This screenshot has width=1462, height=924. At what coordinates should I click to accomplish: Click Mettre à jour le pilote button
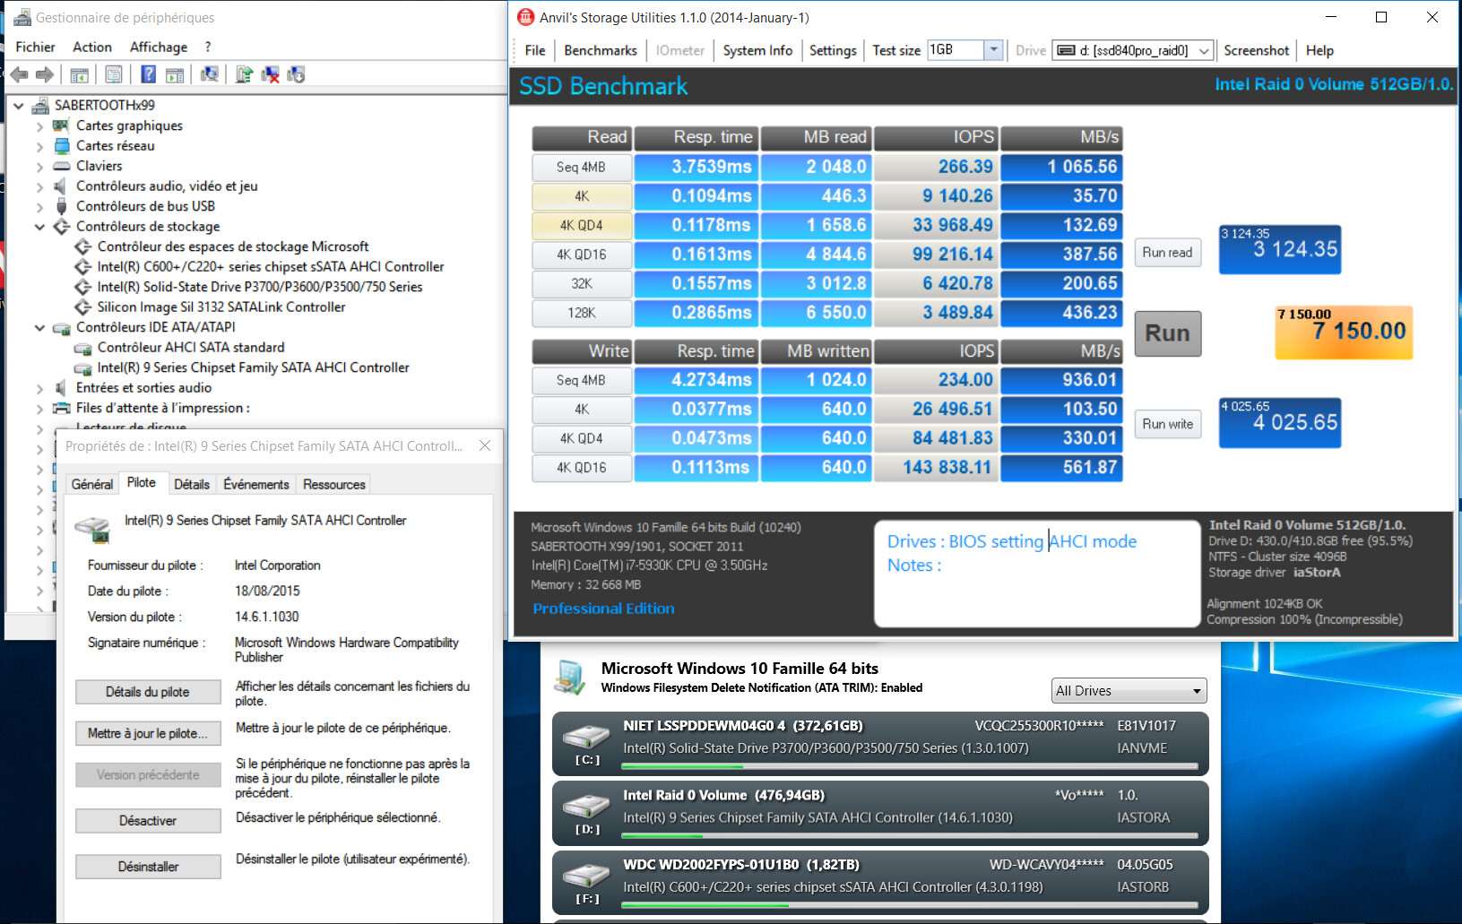point(148,733)
